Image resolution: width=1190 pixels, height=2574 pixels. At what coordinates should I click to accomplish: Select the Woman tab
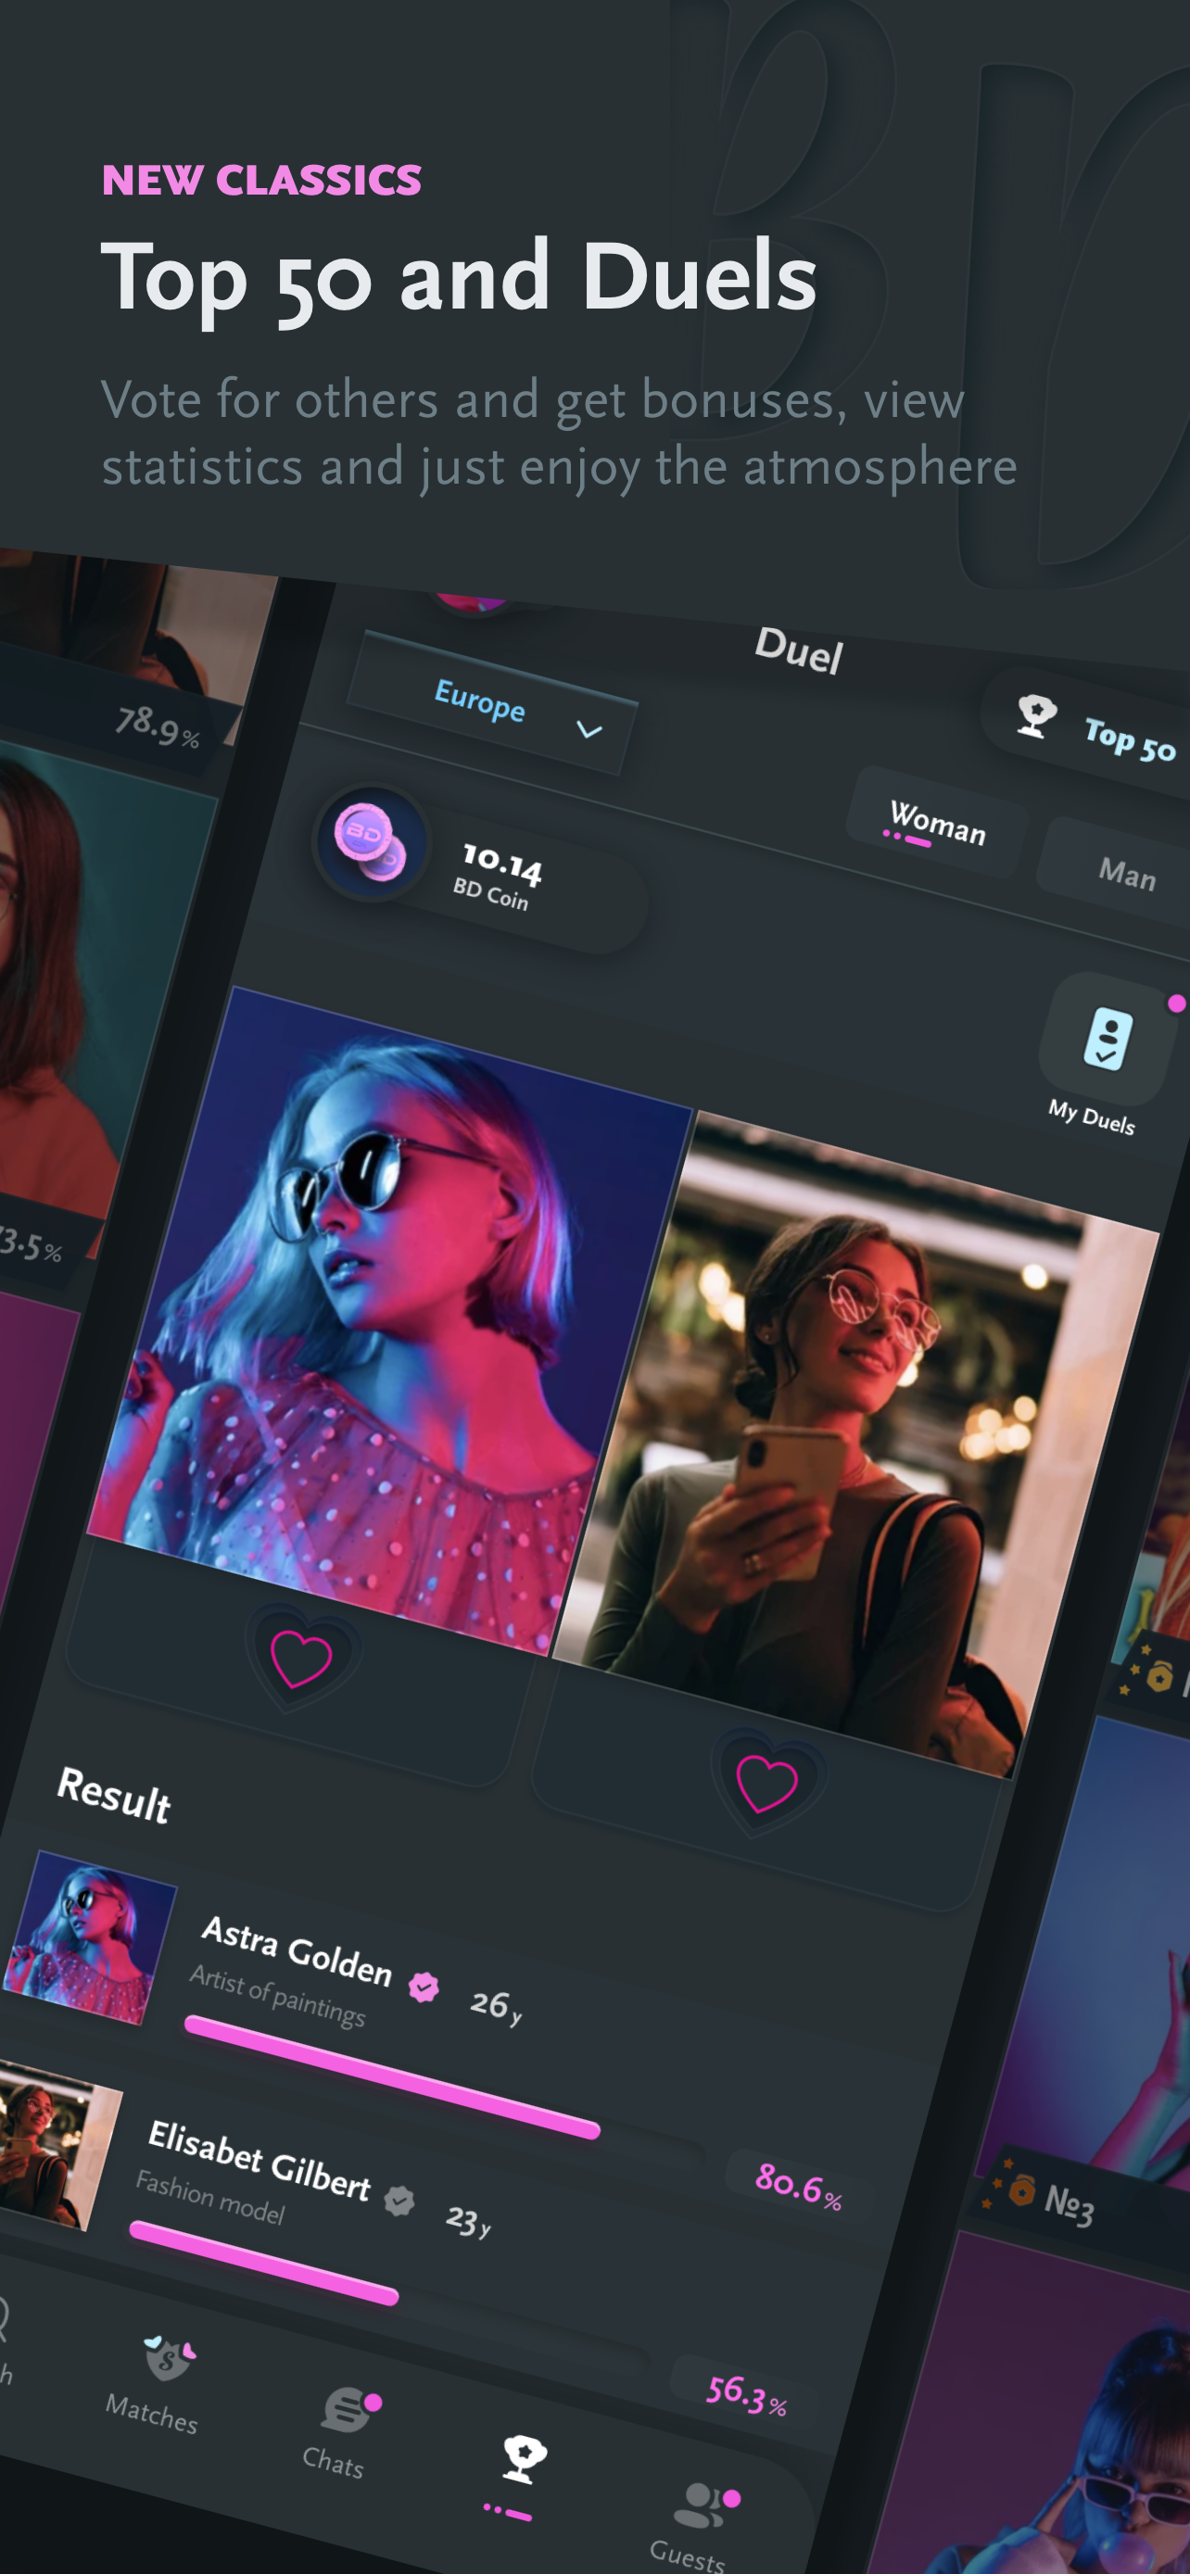click(937, 823)
